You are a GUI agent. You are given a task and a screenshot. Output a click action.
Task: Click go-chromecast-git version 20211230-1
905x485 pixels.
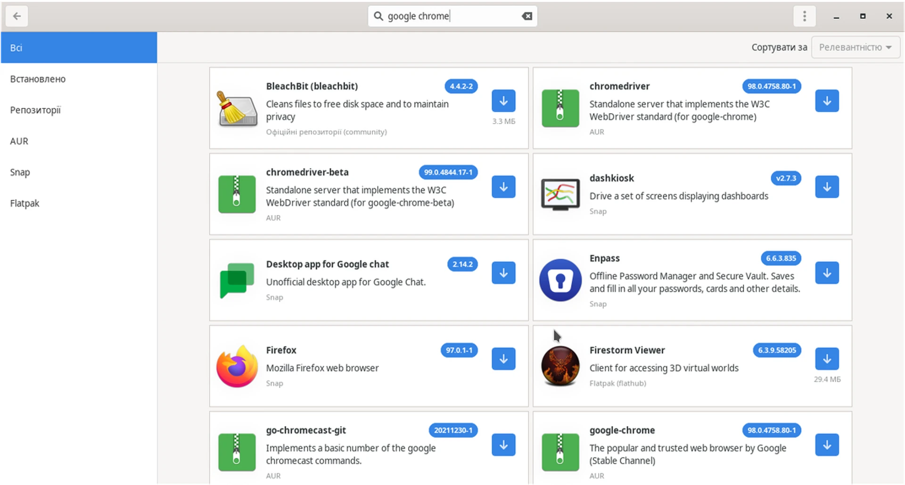[x=453, y=430]
